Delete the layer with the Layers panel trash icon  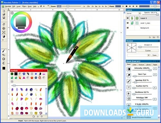pyautogui.click(x=158, y=37)
